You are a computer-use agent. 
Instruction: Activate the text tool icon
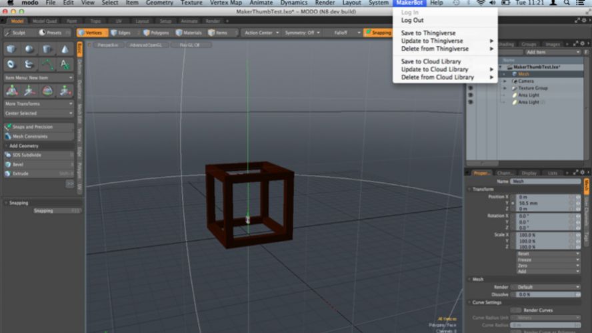(x=65, y=64)
